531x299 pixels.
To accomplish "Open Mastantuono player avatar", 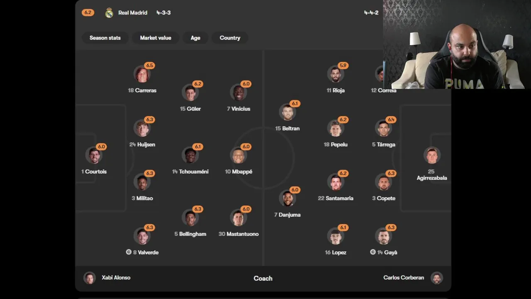I will click(239, 218).
